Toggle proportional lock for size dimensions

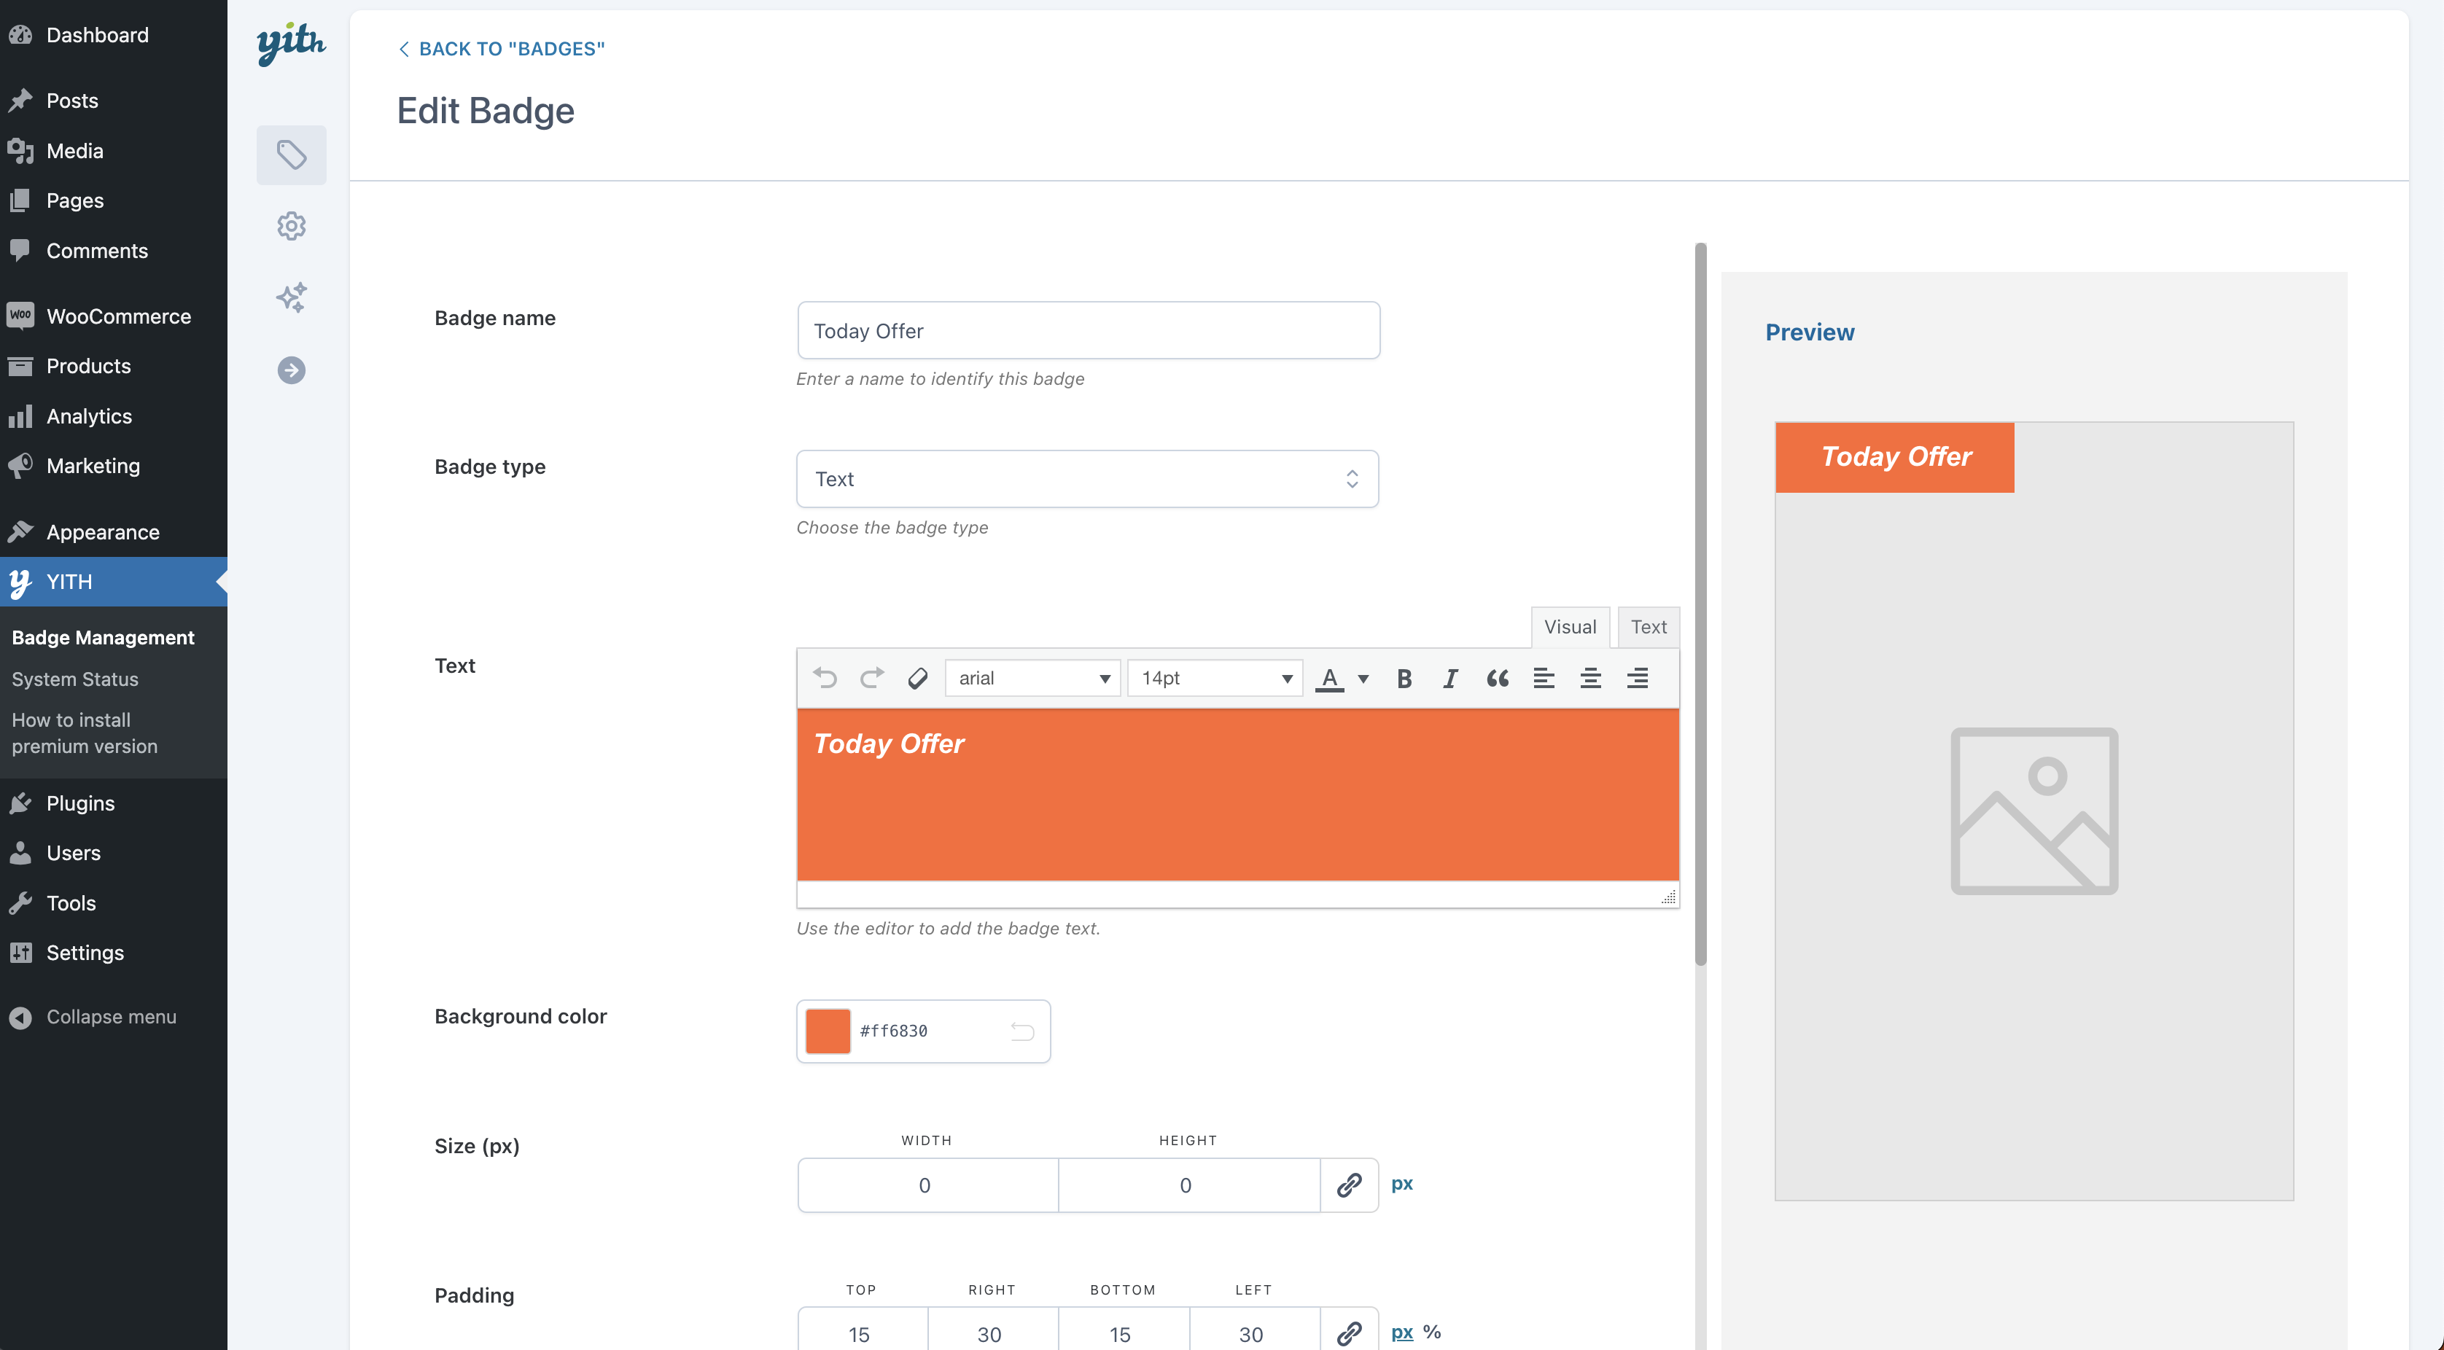pos(1348,1184)
